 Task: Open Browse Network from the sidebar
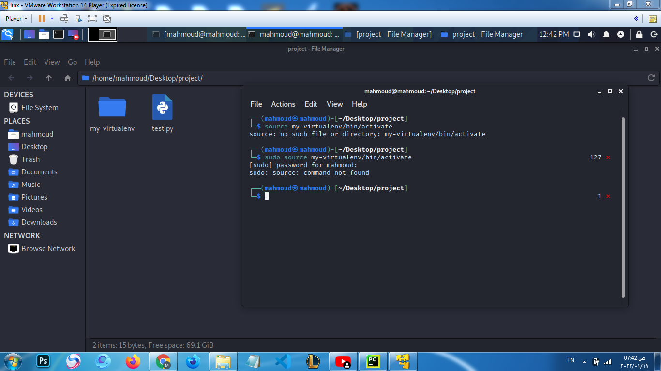48,248
